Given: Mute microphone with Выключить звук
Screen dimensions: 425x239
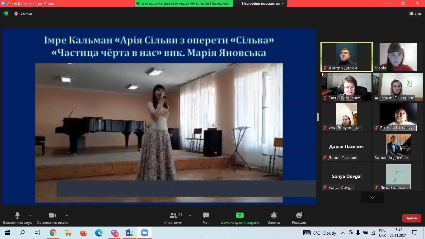Looking at the screenshot, I should coord(17,216).
